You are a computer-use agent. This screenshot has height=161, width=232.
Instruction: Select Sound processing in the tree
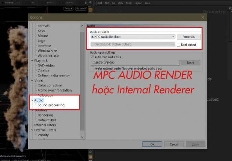pyautogui.click(x=51, y=105)
